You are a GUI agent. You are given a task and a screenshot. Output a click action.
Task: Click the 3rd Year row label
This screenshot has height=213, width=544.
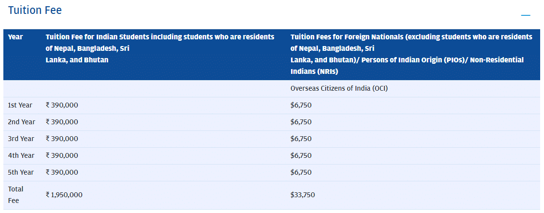click(x=21, y=139)
